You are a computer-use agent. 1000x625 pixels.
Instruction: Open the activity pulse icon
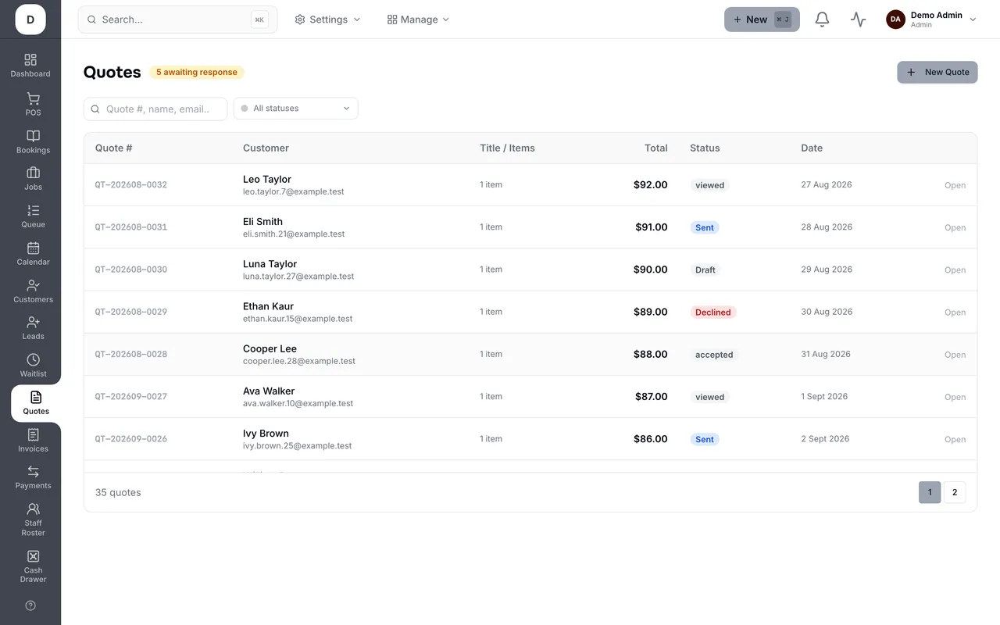click(859, 20)
